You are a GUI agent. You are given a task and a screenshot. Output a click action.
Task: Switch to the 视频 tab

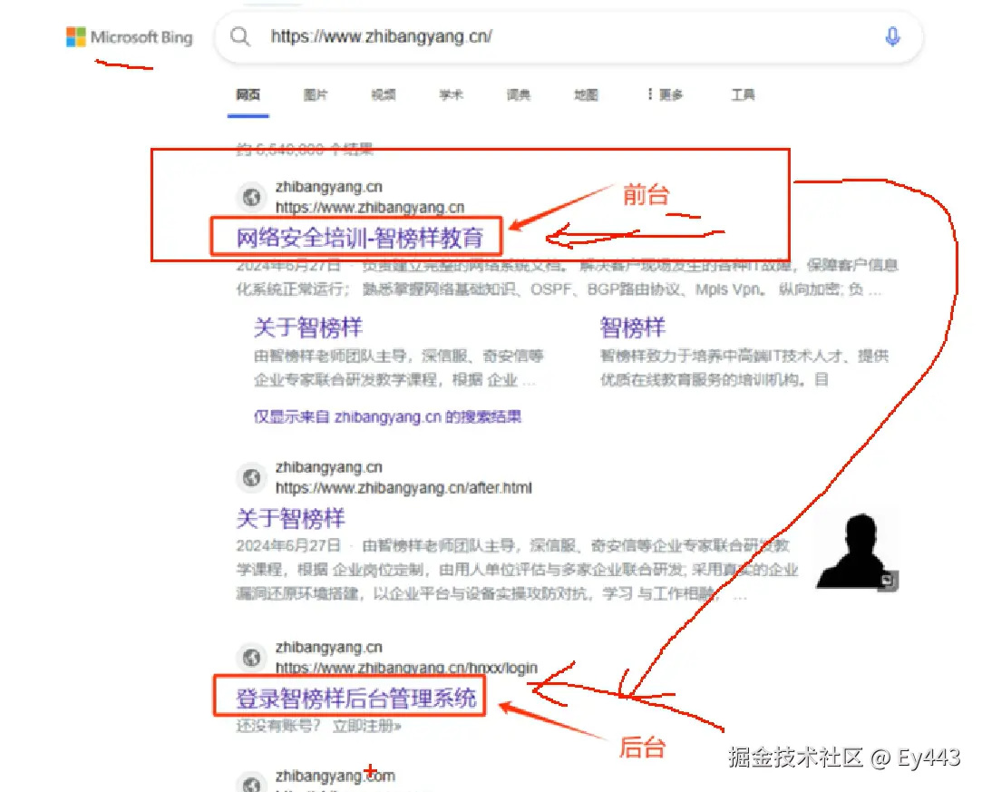384,94
